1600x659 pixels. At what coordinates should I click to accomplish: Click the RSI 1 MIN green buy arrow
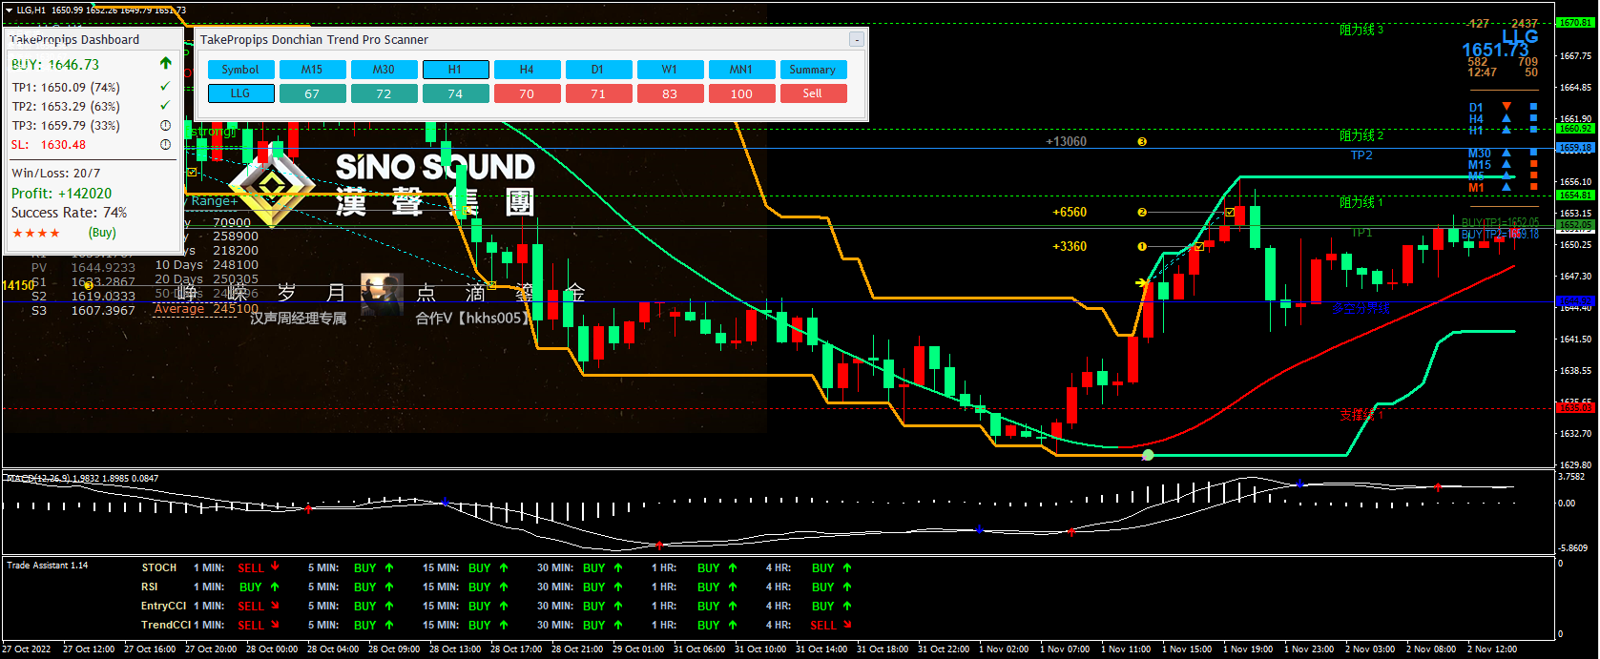(275, 587)
